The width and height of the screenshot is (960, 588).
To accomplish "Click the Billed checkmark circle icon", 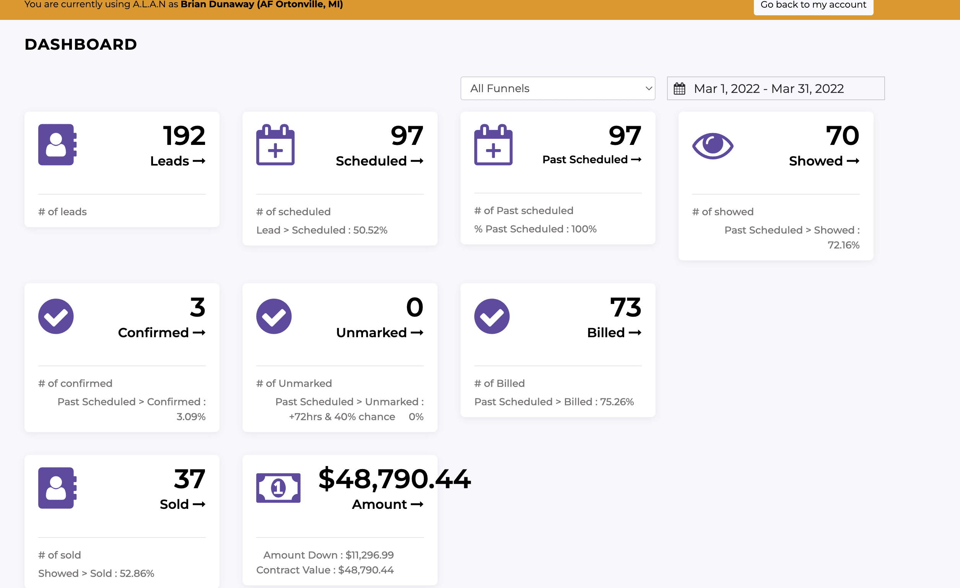I will 491,316.
